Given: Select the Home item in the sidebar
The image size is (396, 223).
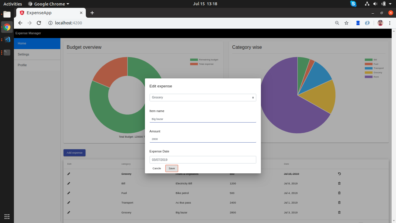Looking at the screenshot, I should click(22, 43).
